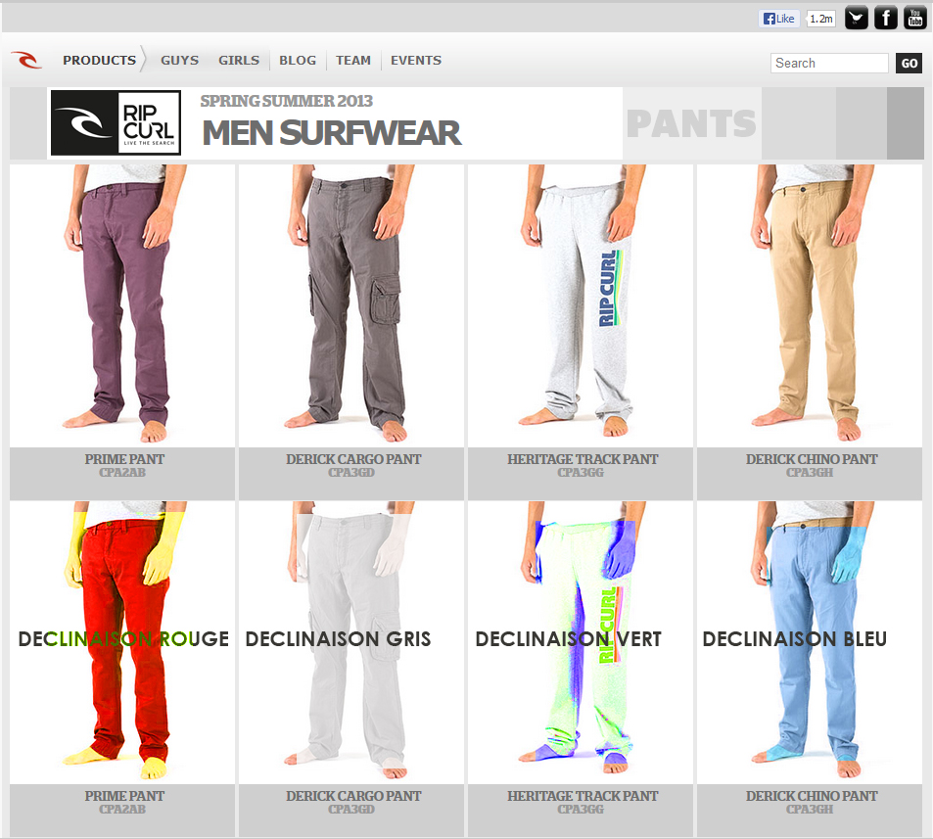Viewport: 933px width, 839px height.
Task: Open the Facebook icon in top bar
Action: (x=885, y=19)
